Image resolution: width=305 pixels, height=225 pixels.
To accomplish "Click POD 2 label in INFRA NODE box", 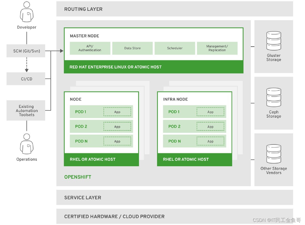I will tap(174, 126).
